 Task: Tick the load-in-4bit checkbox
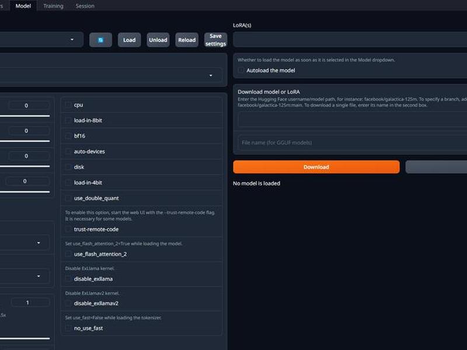pos(68,183)
